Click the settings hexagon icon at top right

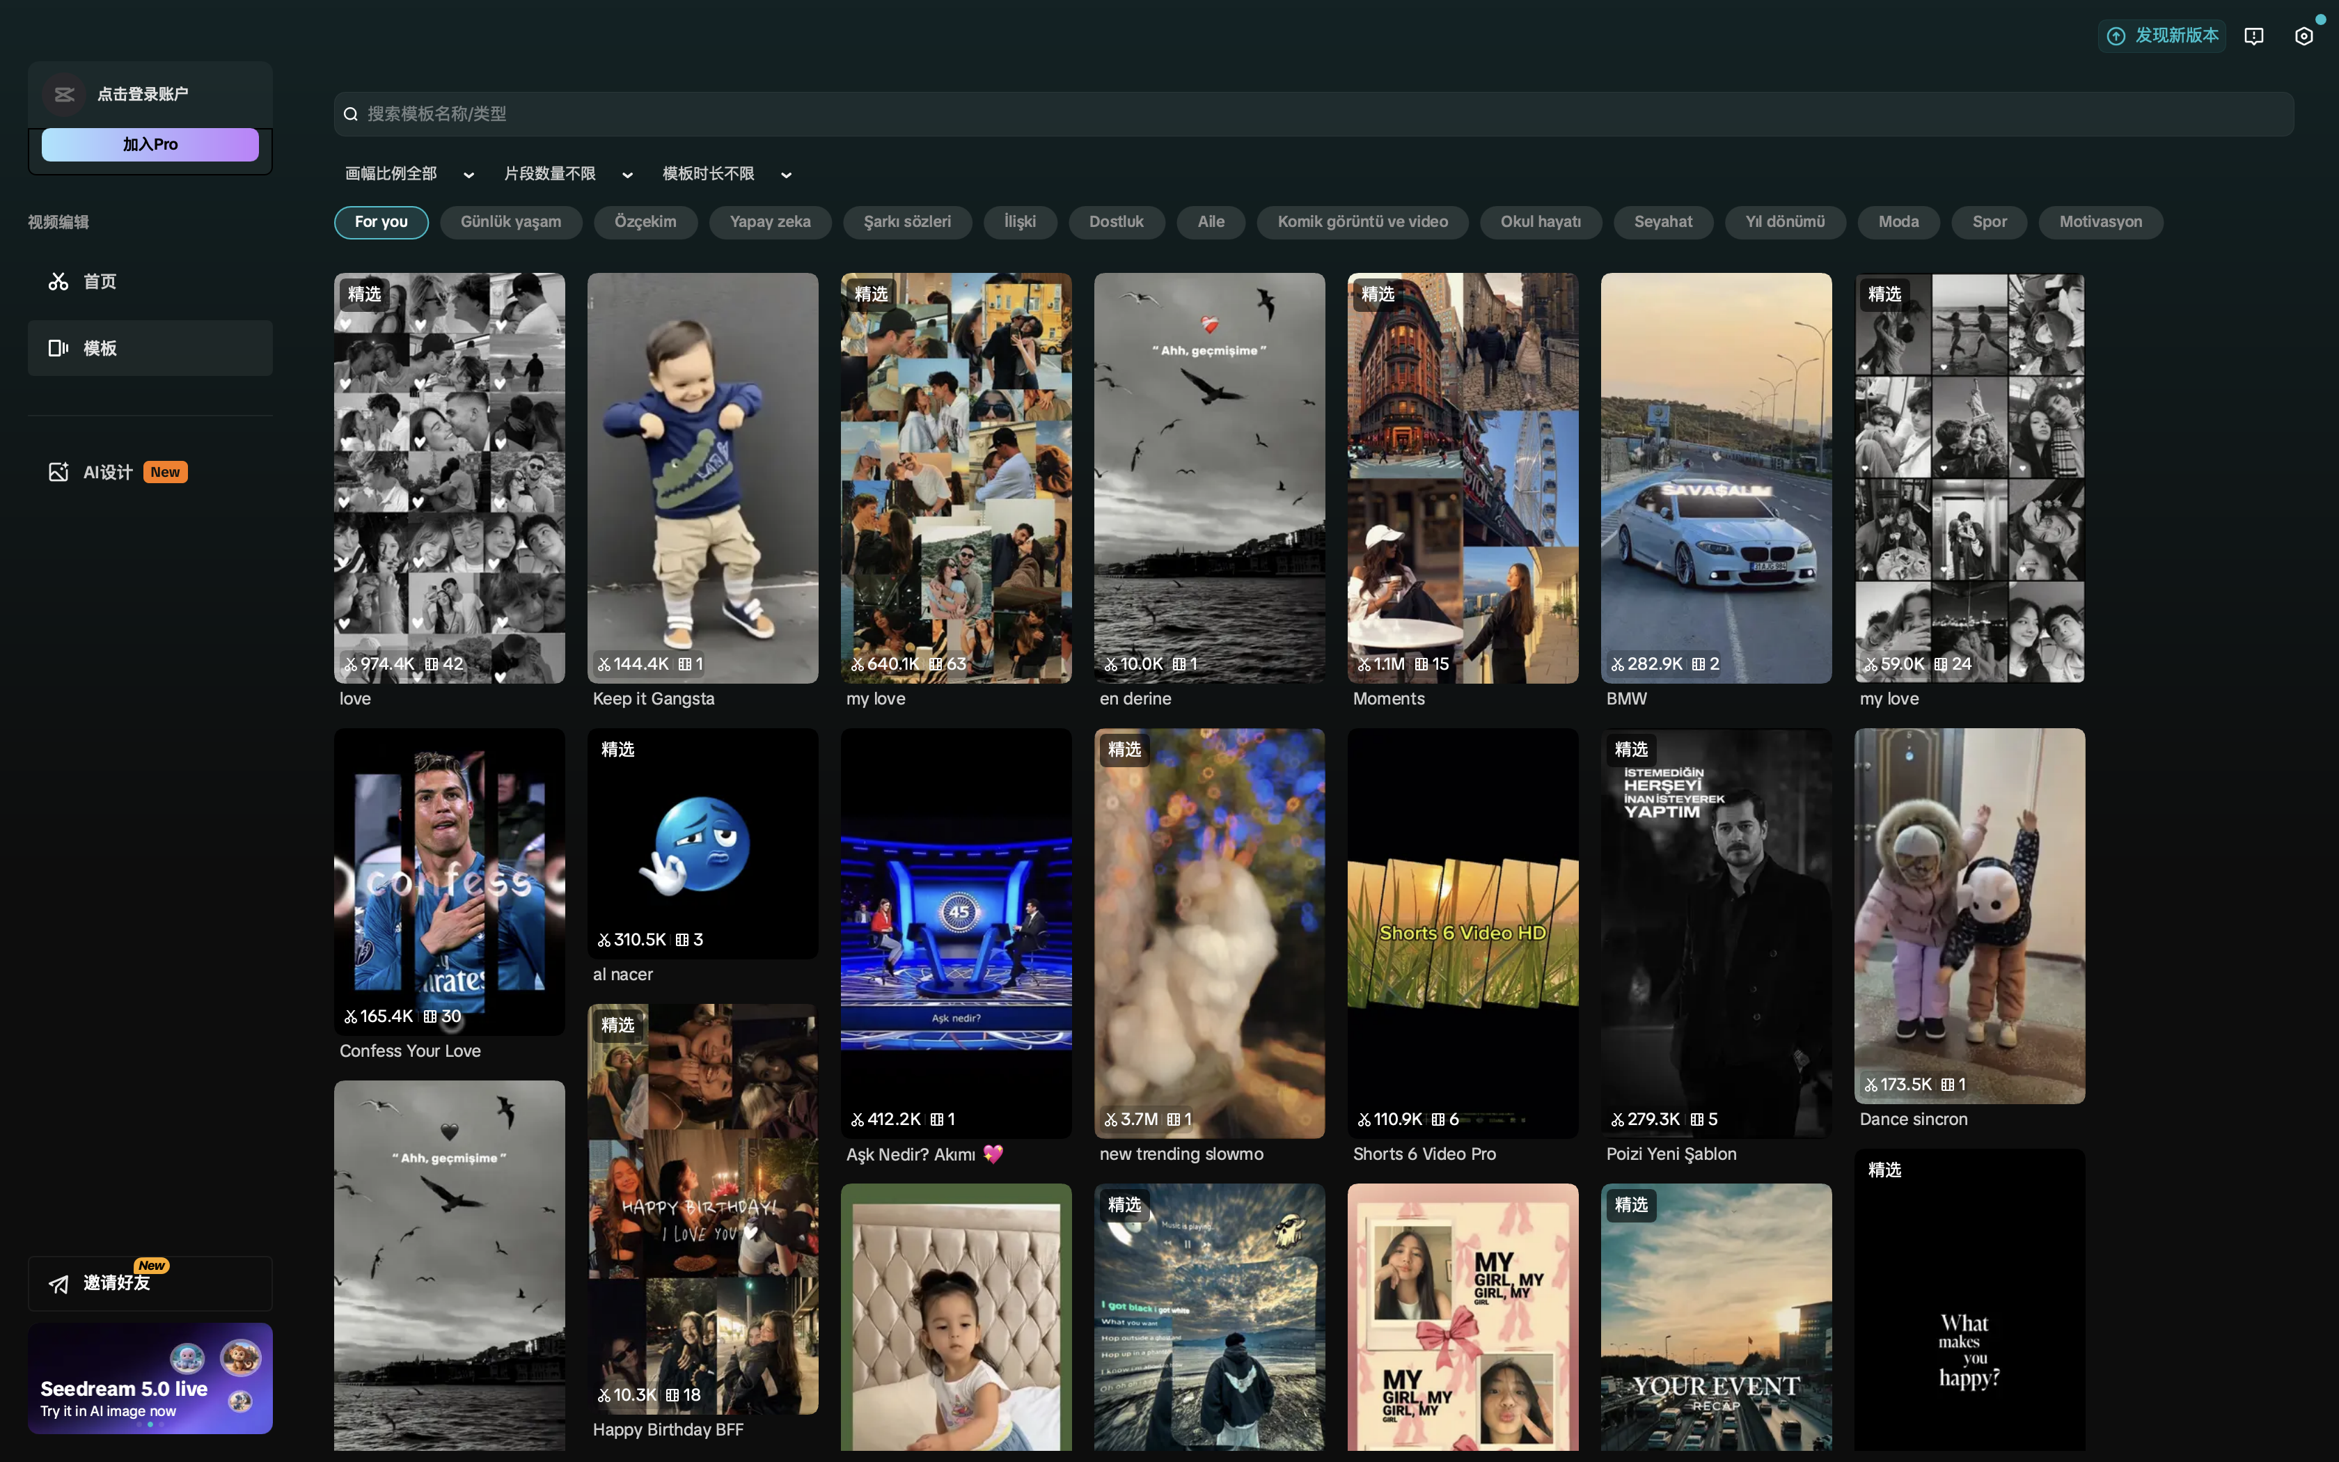(x=2303, y=36)
